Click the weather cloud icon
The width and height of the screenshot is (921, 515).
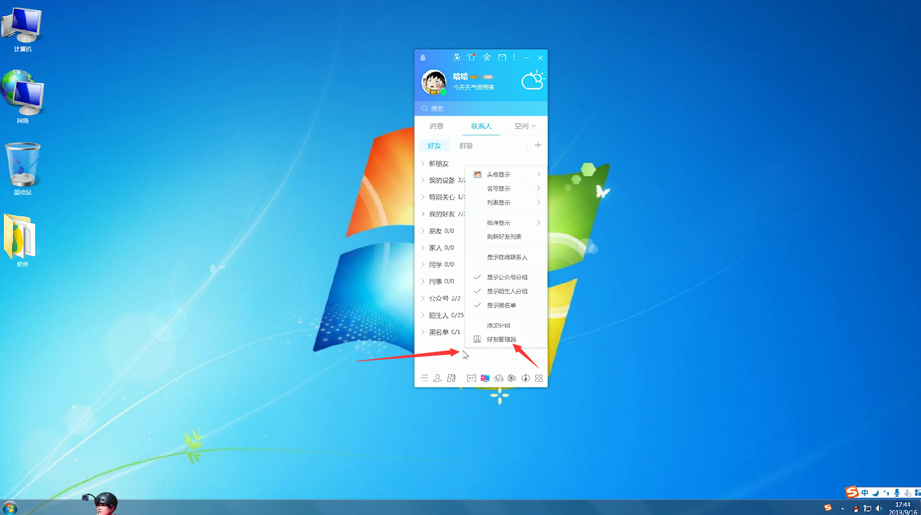(533, 81)
